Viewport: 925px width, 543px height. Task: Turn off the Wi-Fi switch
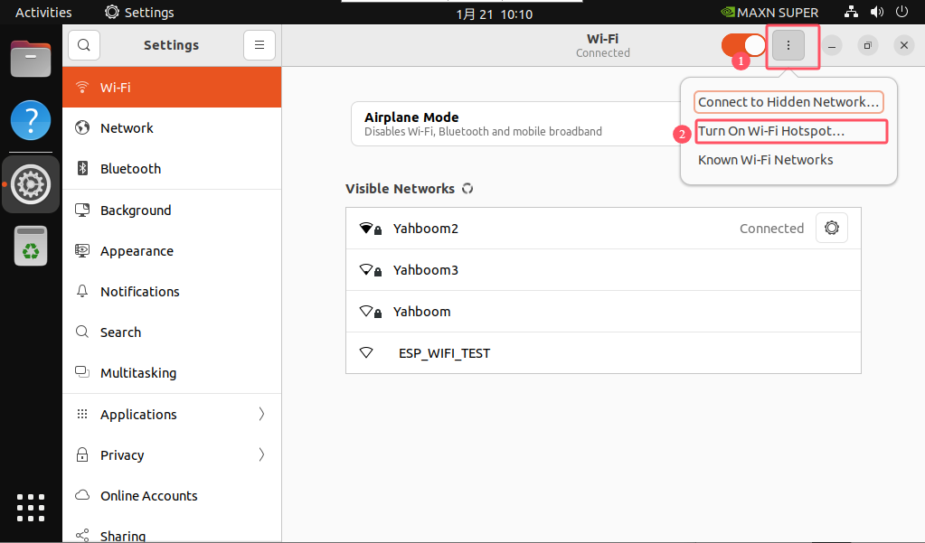(x=743, y=45)
